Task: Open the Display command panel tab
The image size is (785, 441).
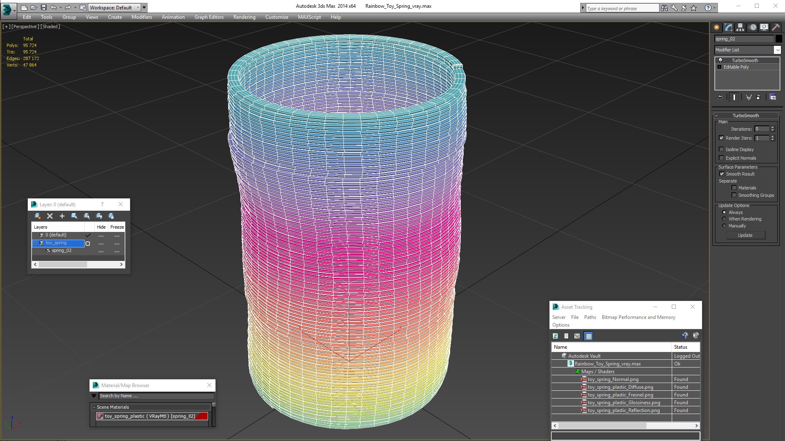Action: [764, 27]
